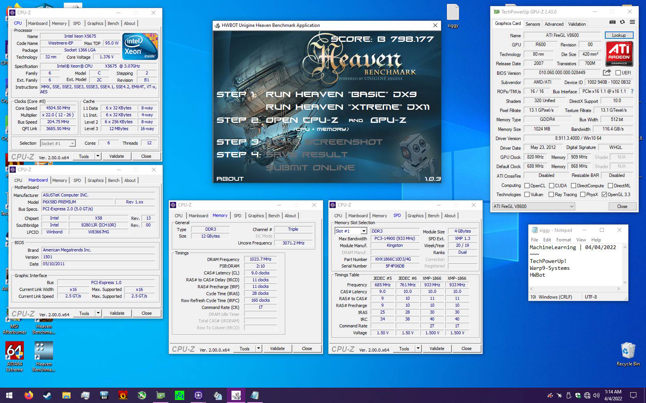This screenshot has width=646, height=403.
Task: Expand Tools arrow in CPU-Z CPU window
Action: pos(98,156)
